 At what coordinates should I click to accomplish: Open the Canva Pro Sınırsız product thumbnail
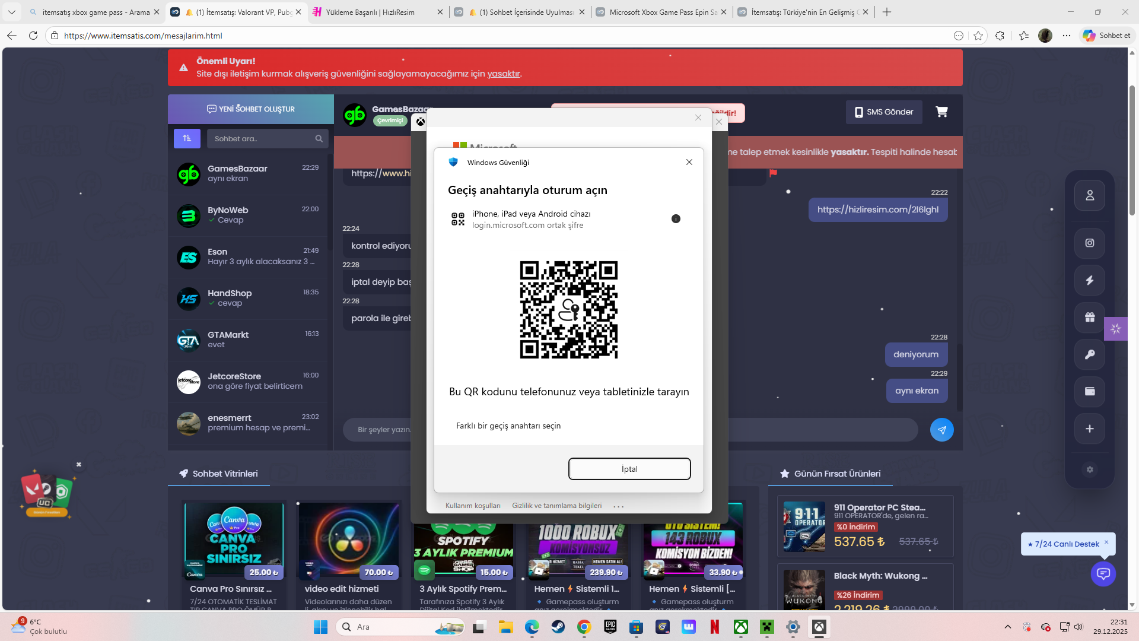[234, 541]
